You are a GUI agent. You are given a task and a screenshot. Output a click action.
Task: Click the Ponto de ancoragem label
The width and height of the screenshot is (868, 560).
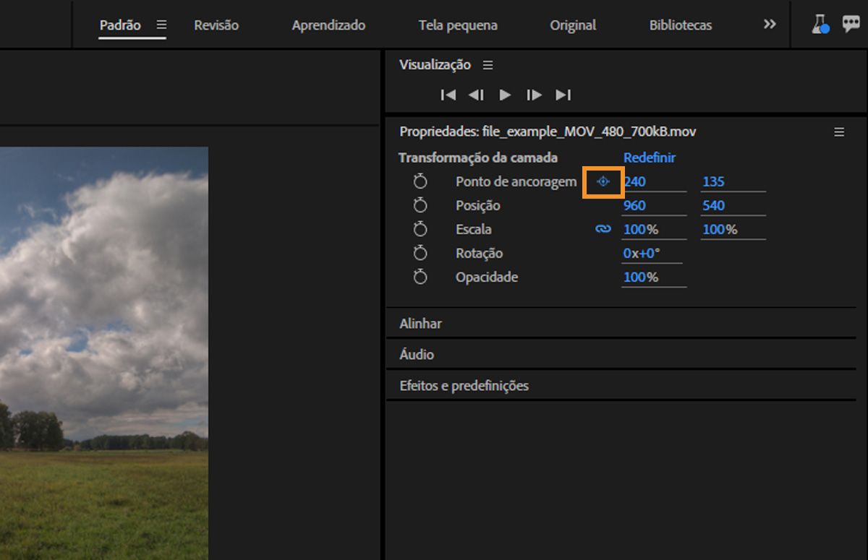point(516,182)
